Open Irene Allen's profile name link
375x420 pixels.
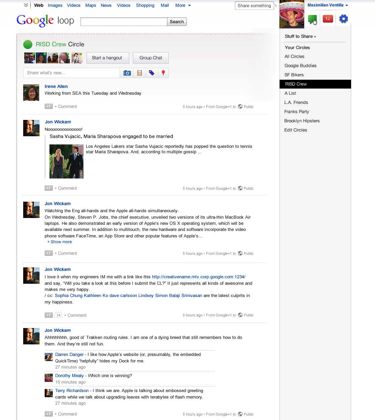pos(56,87)
